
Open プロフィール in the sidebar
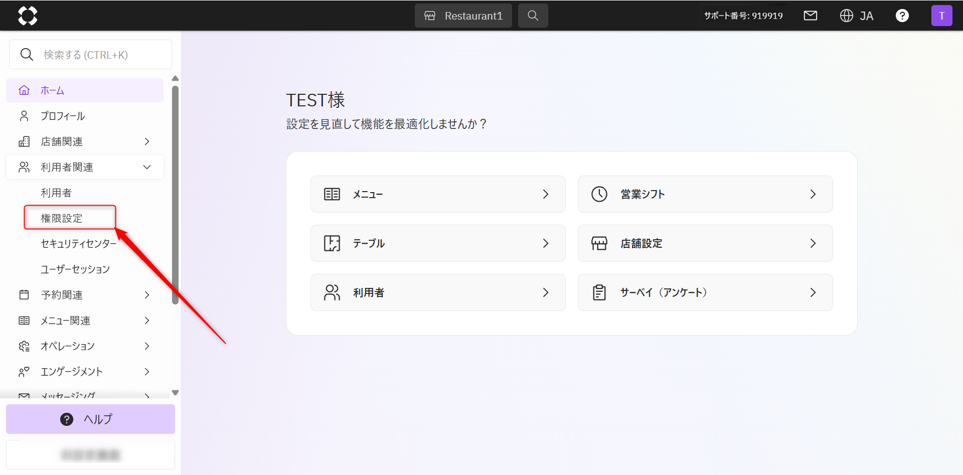point(85,116)
